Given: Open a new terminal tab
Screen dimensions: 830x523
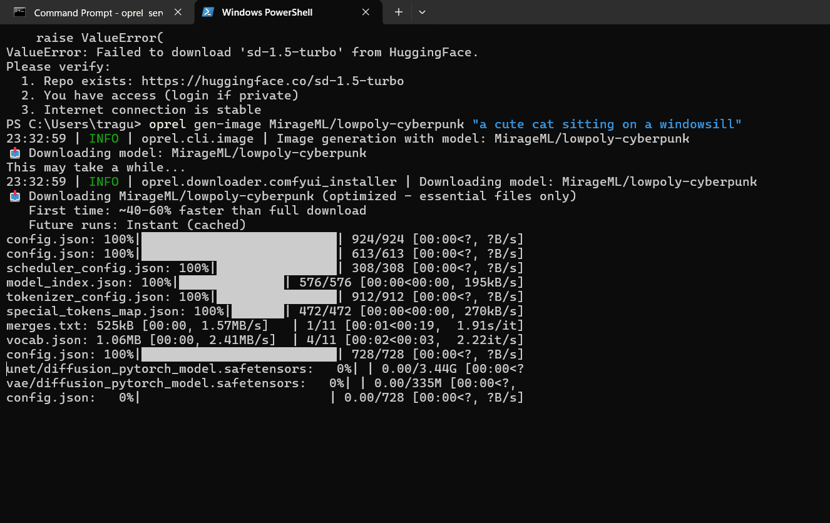Looking at the screenshot, I should pos(397,11).
